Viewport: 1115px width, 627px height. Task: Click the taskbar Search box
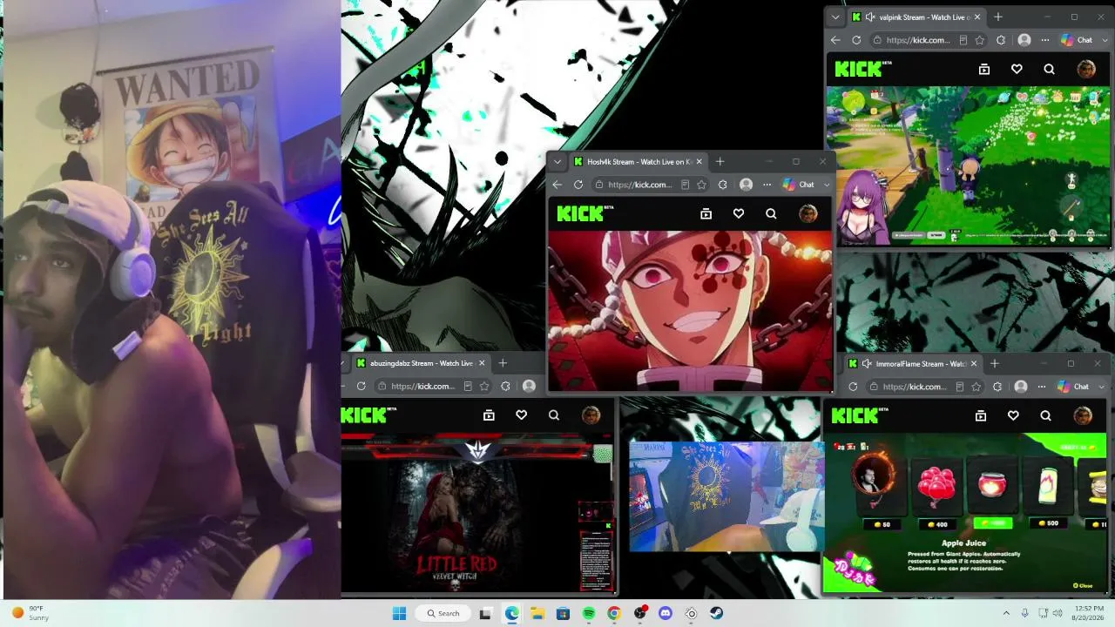[442, 613]
